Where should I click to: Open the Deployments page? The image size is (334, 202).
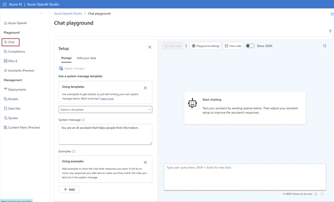click(15, 90)
